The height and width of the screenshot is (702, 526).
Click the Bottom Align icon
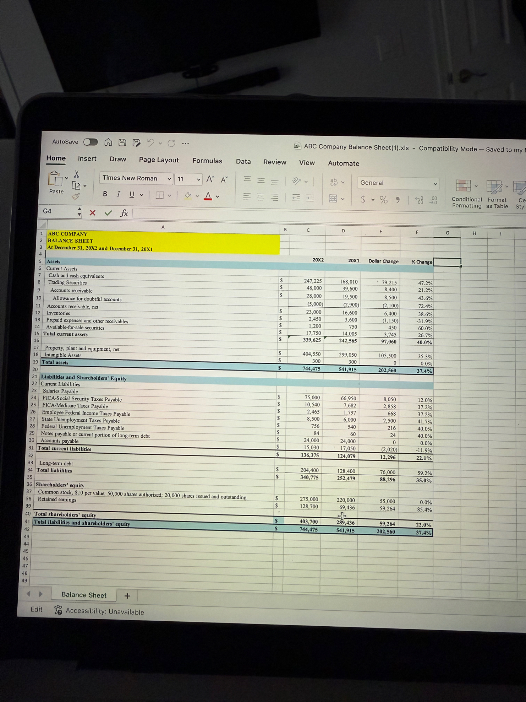click(275, 182)
